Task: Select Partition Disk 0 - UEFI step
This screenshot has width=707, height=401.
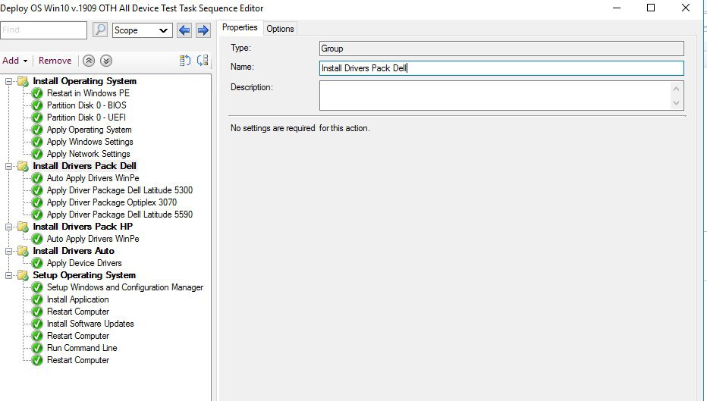Action: [x=86, y=117]
